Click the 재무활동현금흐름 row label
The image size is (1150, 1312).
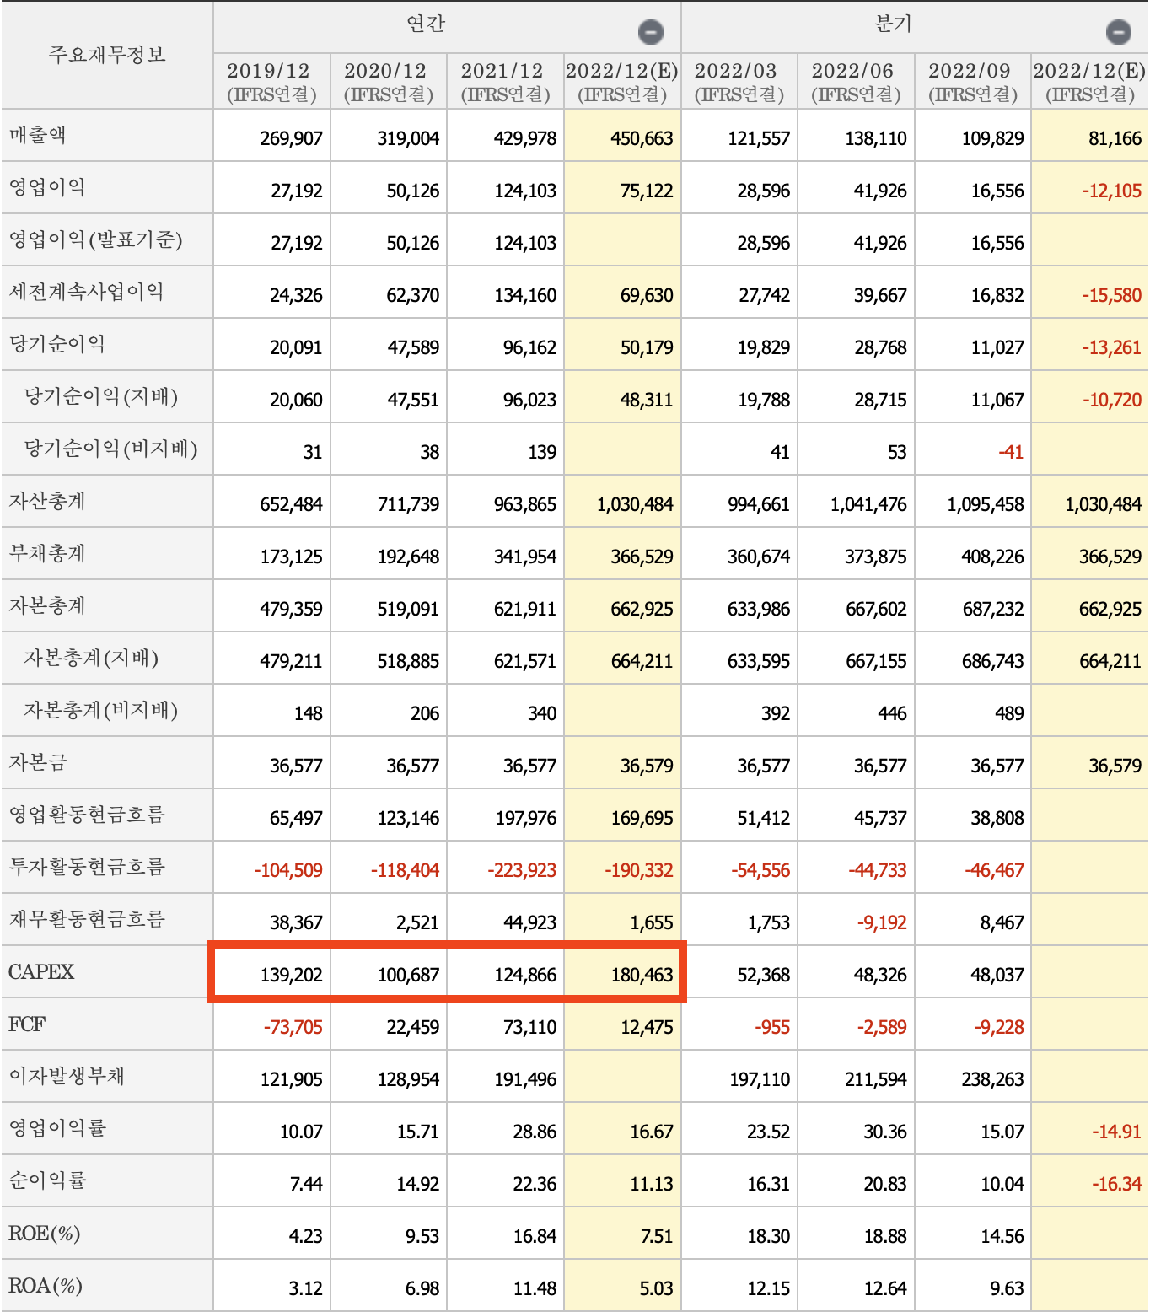[87, 919]
